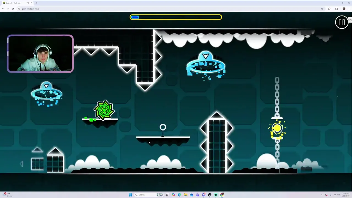Expand the hidden system tray icons
352x198 pixels.
(322, 195)
